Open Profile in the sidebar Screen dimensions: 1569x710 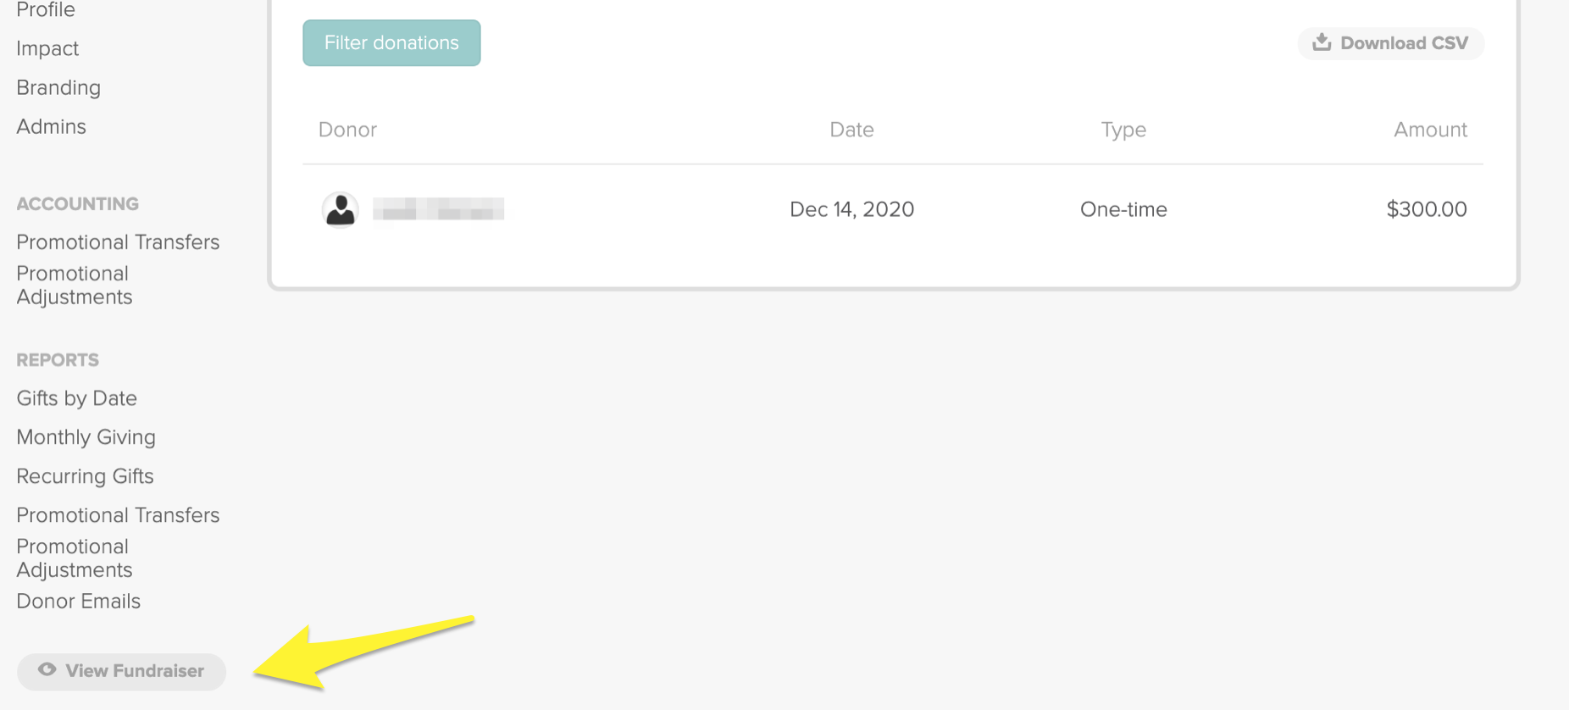tap(46, 10)
